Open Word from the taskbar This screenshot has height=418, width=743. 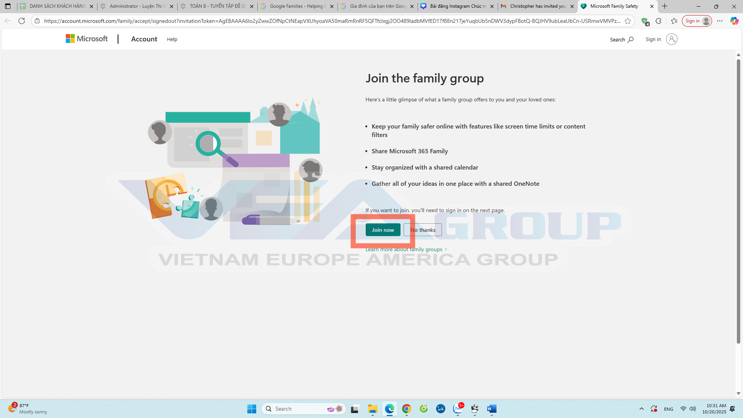click(x=492, y=409)
